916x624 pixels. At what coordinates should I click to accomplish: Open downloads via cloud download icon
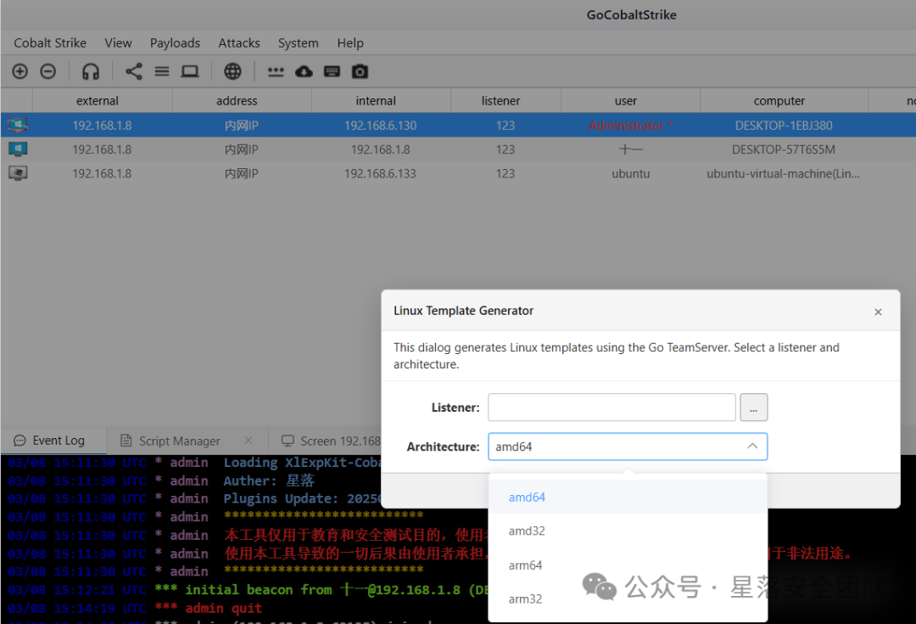(304, 71)
